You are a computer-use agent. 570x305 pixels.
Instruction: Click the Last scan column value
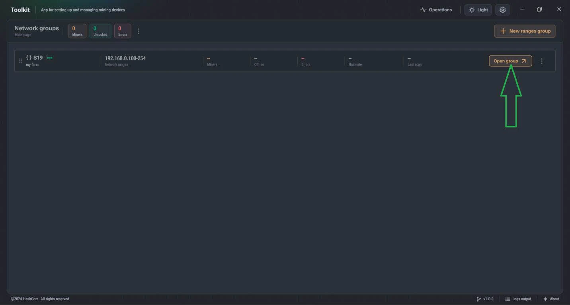pos(409,59)
